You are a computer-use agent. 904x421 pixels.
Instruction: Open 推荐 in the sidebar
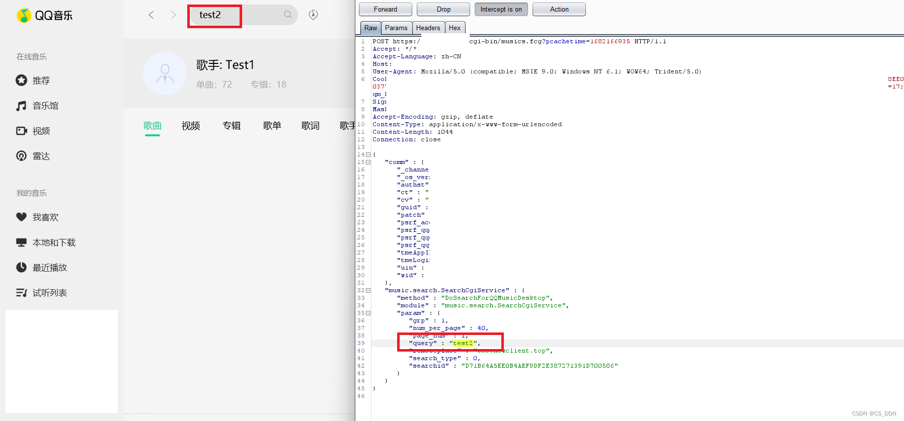click(x=41, y=80)
